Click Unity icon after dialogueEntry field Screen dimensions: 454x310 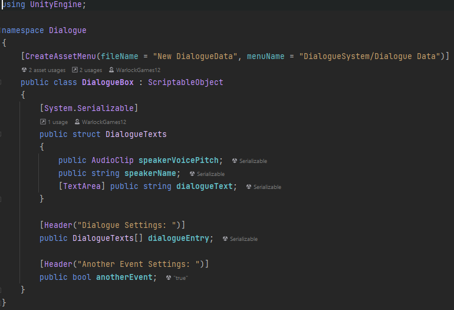225,239
